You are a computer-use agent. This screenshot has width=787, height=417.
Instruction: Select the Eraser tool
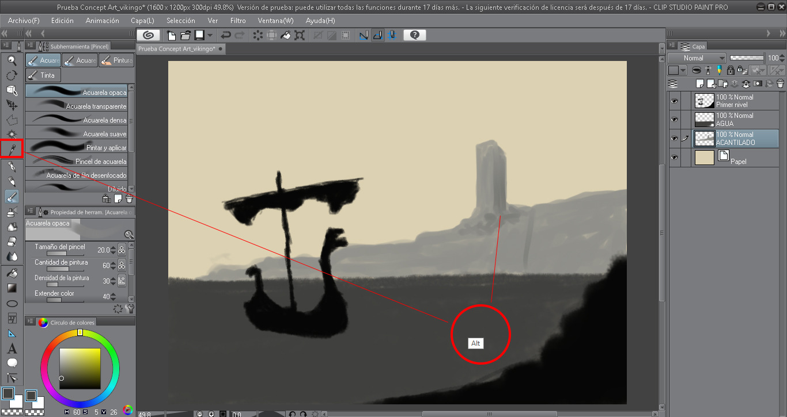click(12, 242)
